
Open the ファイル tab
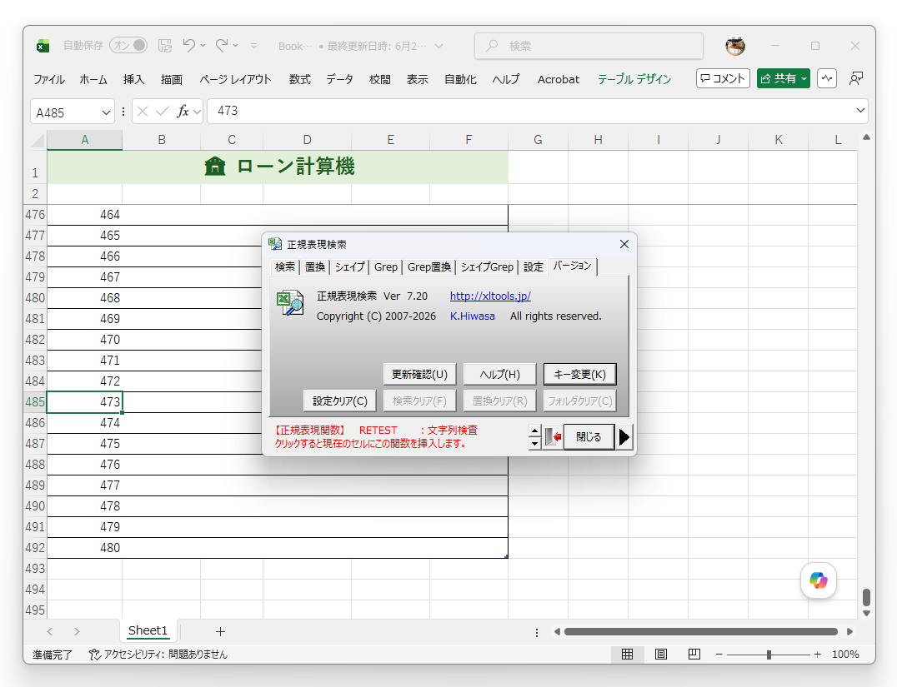(x=49, y=79)
